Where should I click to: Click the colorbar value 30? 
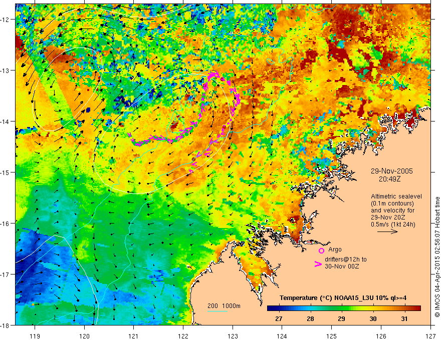[373, 319]
